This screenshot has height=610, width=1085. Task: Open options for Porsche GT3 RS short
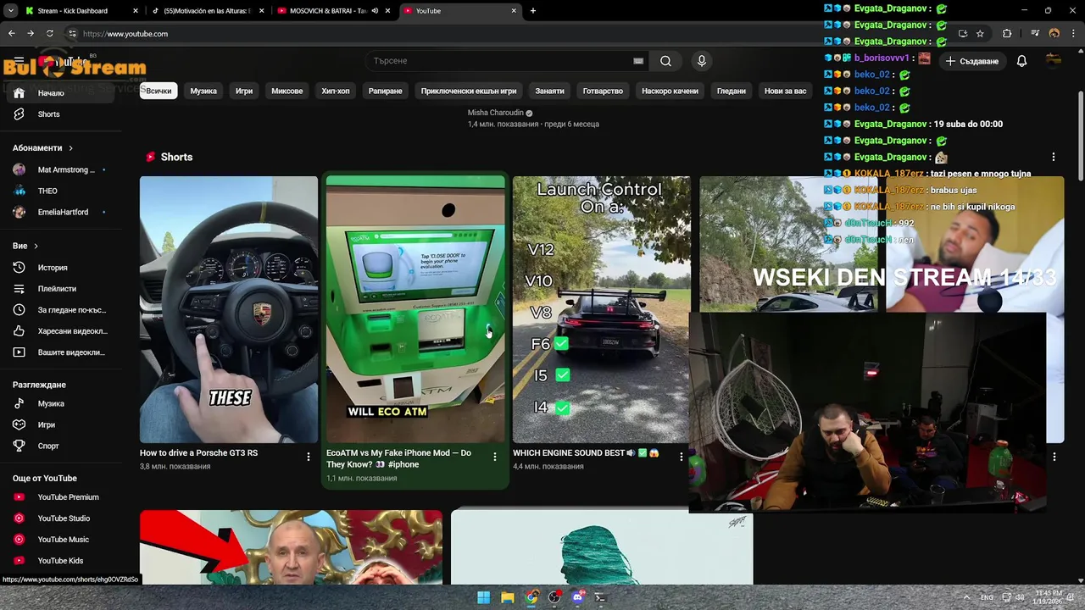[x=309, y=457]
